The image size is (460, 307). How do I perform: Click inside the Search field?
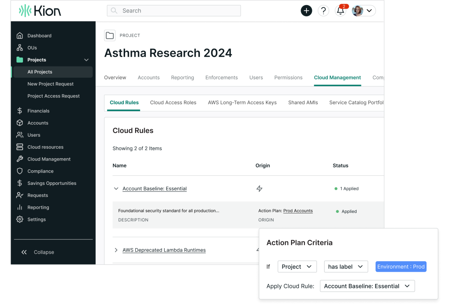click(174, 10)
